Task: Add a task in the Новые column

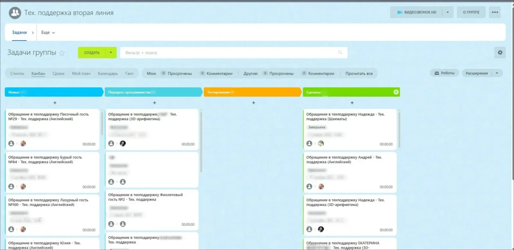Action: tap(55, 103)
